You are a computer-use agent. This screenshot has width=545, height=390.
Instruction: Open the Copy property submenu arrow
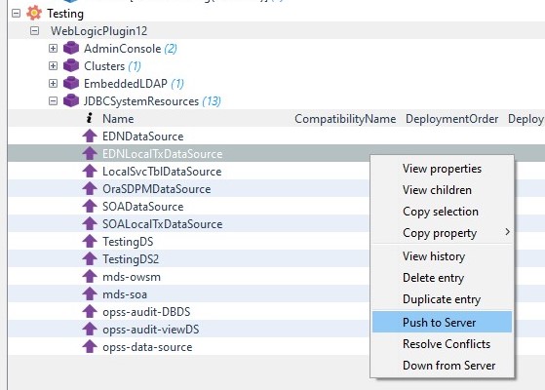click(507, 232)
